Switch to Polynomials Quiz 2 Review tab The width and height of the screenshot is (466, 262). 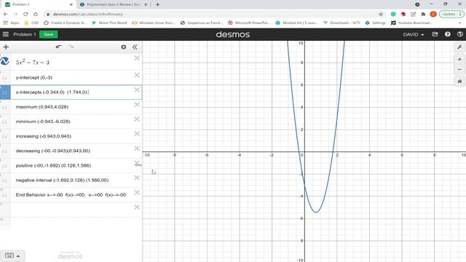[x=114, y=4]
